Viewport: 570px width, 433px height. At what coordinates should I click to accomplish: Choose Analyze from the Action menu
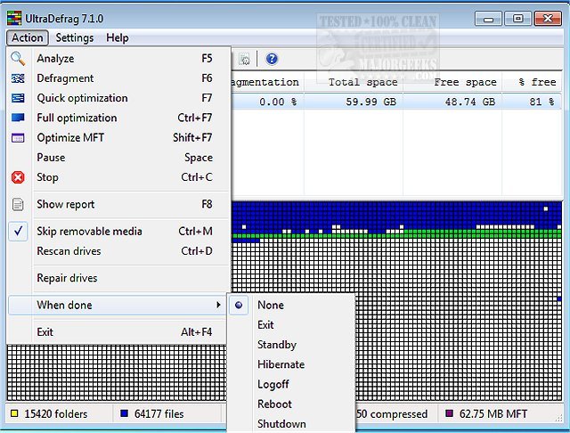[119, 59]
